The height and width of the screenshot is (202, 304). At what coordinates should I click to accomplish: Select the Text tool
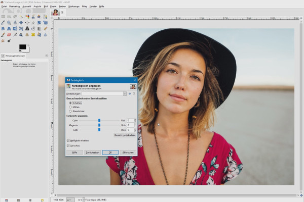pos(27,29)
